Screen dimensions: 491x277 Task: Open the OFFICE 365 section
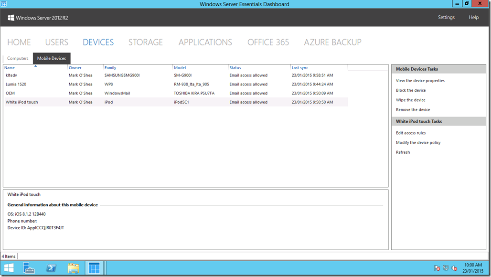pos(268,42)
